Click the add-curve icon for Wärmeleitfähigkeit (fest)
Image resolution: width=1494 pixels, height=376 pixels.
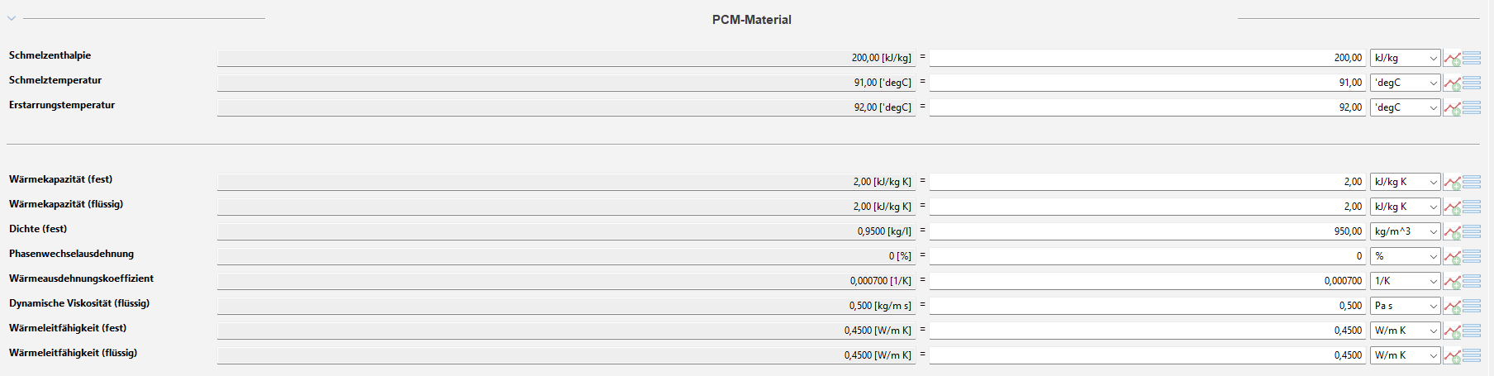[x=1452, y=331]
